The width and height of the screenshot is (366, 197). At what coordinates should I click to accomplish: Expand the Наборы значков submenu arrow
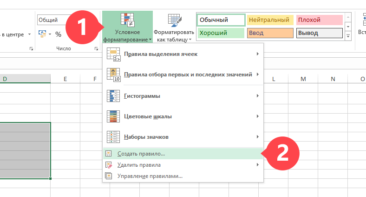pos(257,136)
